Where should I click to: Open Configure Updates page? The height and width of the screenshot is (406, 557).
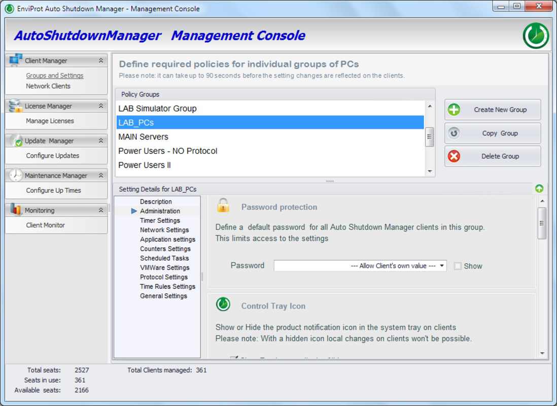pos(53,156)
